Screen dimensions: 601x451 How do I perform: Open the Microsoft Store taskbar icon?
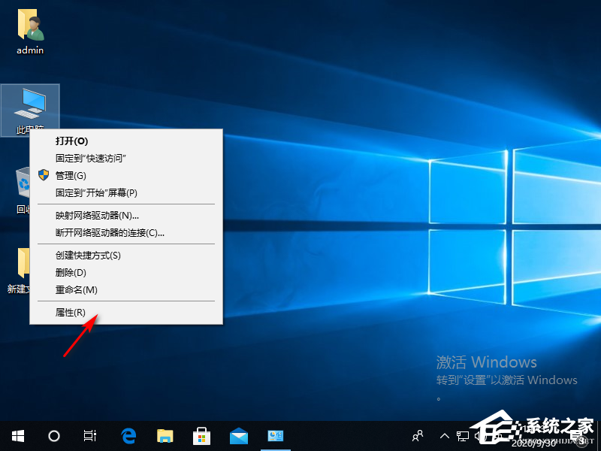click(201, 436)
